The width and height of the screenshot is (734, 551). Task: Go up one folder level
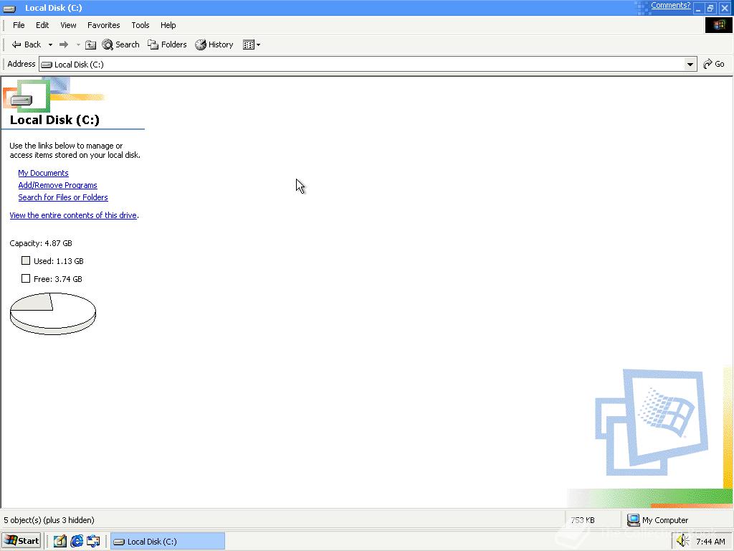(x=91, y=45)
